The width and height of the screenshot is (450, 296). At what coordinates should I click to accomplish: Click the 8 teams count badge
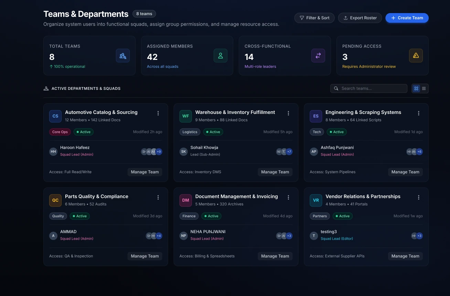pos(144,14)
